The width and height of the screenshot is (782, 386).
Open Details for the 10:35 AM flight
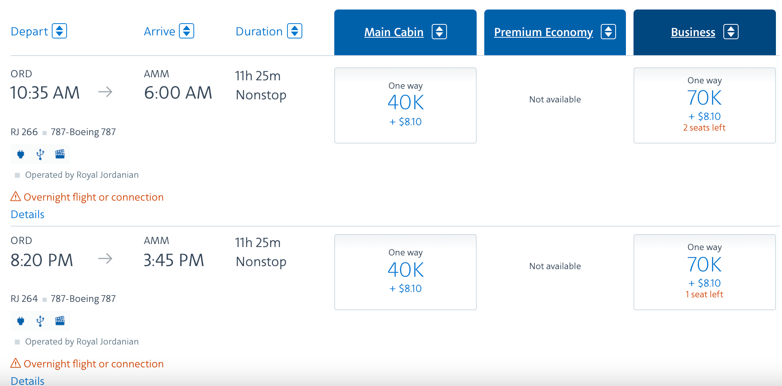pyautogui.click(x=27, y=214)
